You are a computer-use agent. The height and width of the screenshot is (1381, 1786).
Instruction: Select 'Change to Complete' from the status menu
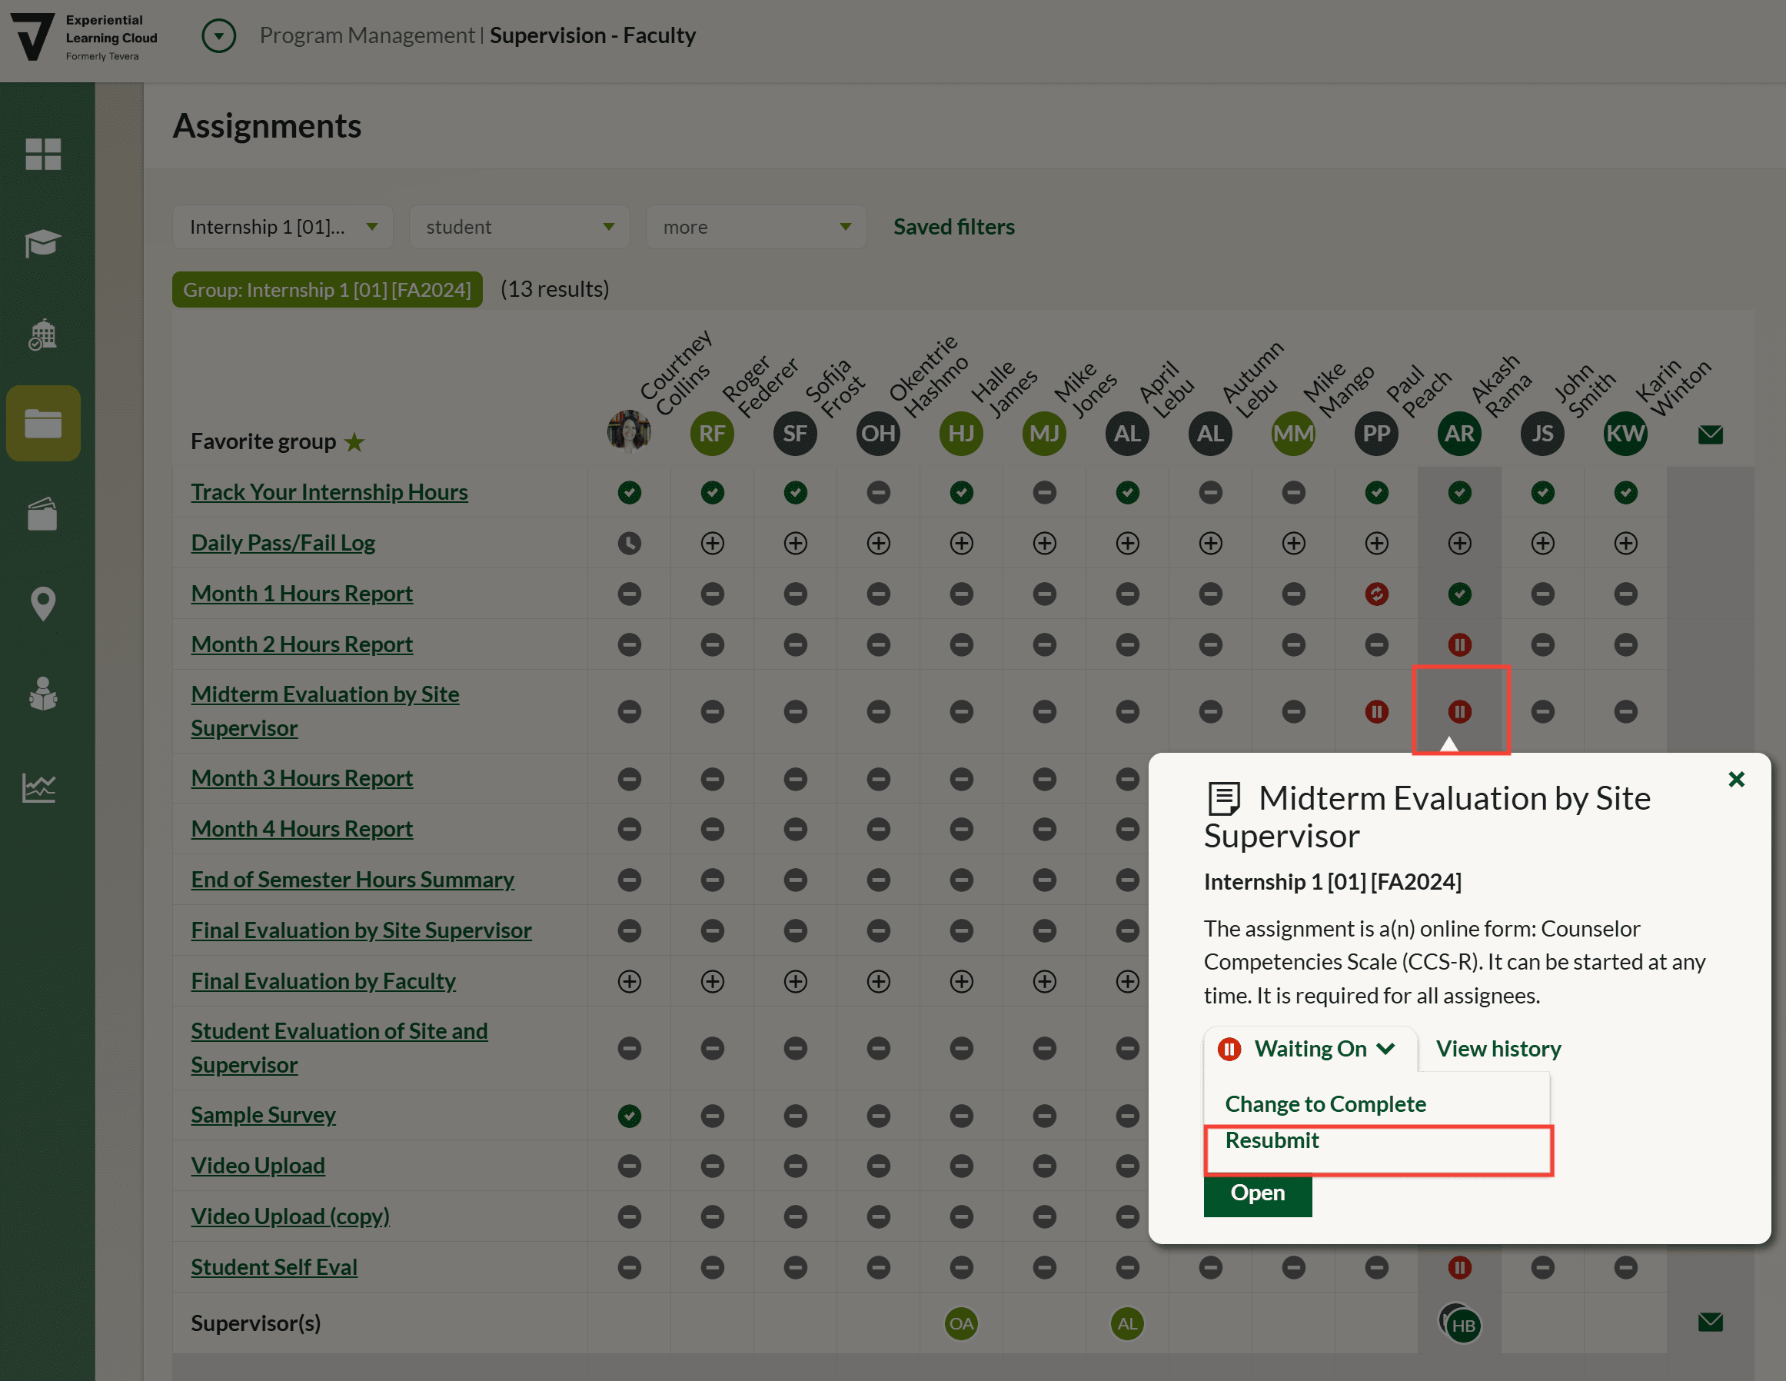click(x=1325, y=1103)
